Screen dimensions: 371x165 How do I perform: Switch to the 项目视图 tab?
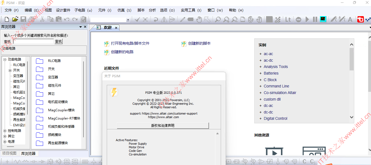9,153
